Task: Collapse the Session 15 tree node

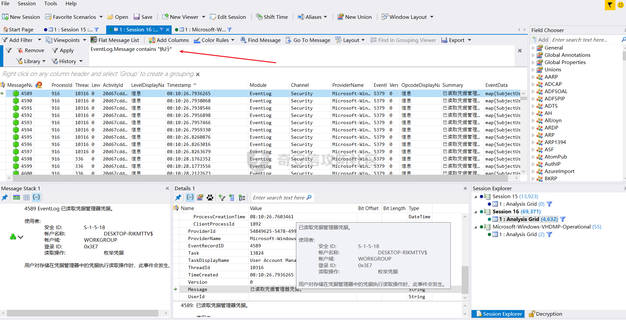Action: (476, 196)
